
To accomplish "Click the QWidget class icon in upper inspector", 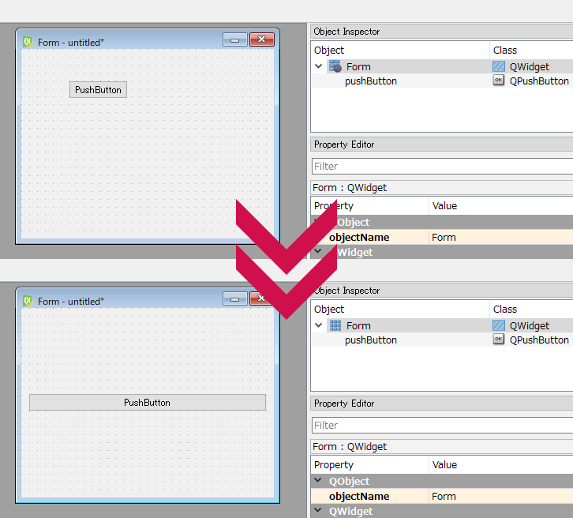I will [x=498, y=67].
